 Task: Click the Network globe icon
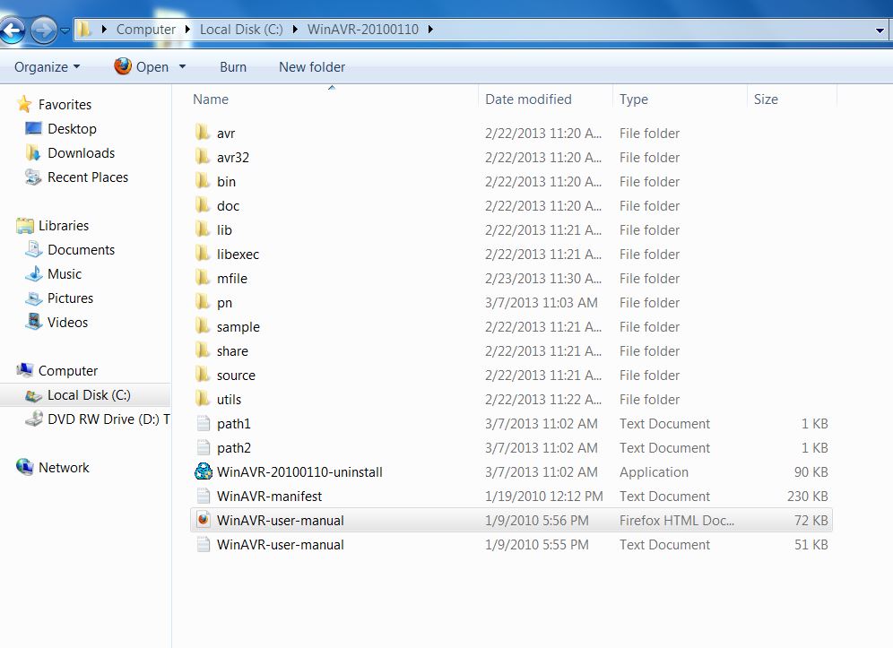coord(24,467)
